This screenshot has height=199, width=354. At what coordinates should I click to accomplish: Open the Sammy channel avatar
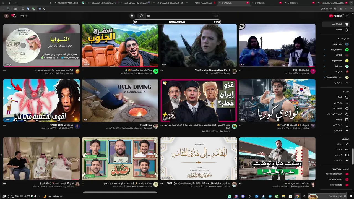tap(235, 71)
